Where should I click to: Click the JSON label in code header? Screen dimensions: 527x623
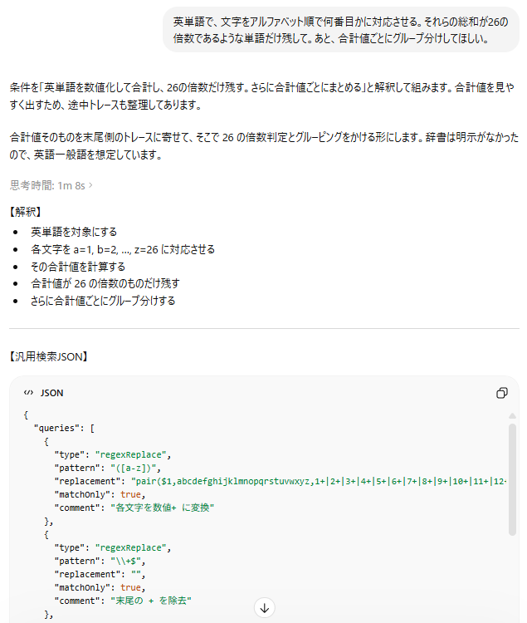(51, 393)
